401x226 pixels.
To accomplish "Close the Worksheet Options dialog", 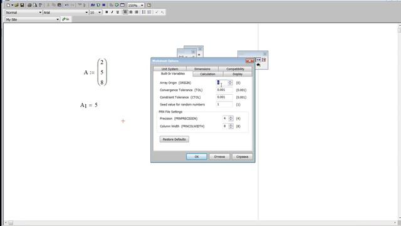I will point(249,61).
